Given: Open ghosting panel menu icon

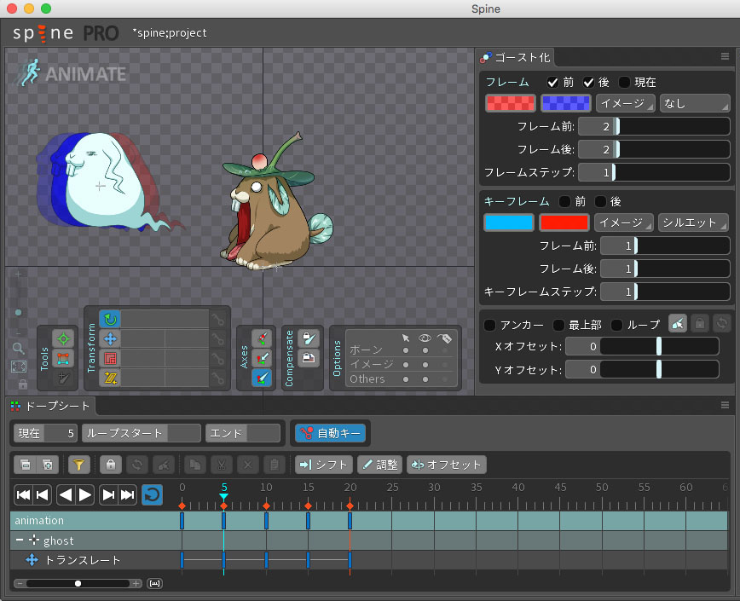Looking at the screenshot, I should click(725, 56).
